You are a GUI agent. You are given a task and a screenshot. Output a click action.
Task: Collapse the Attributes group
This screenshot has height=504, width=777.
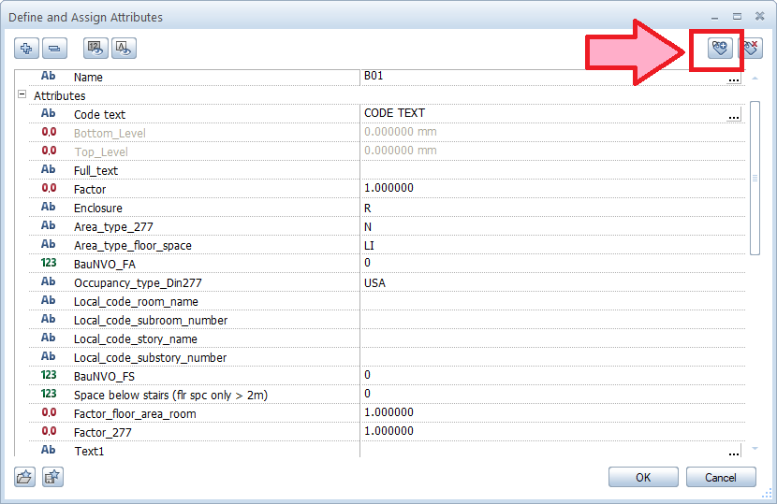click(x=22, y=95)
